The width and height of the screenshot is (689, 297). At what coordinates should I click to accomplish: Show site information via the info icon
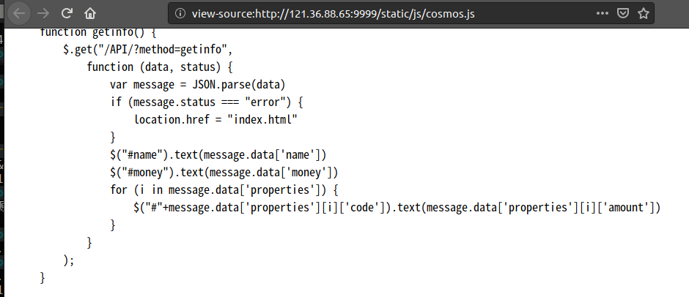click(181, 13)
